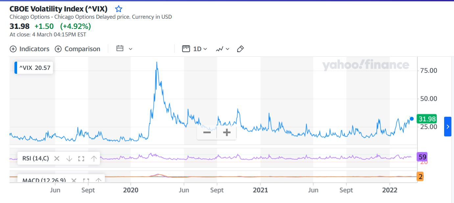
Task: Click the 25.00 price axis label
Action: (429, 127)
